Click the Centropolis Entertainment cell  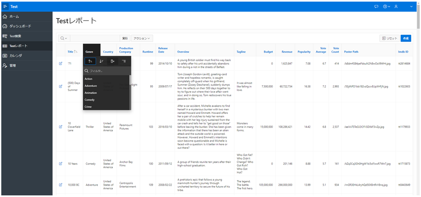coord(128,185)
